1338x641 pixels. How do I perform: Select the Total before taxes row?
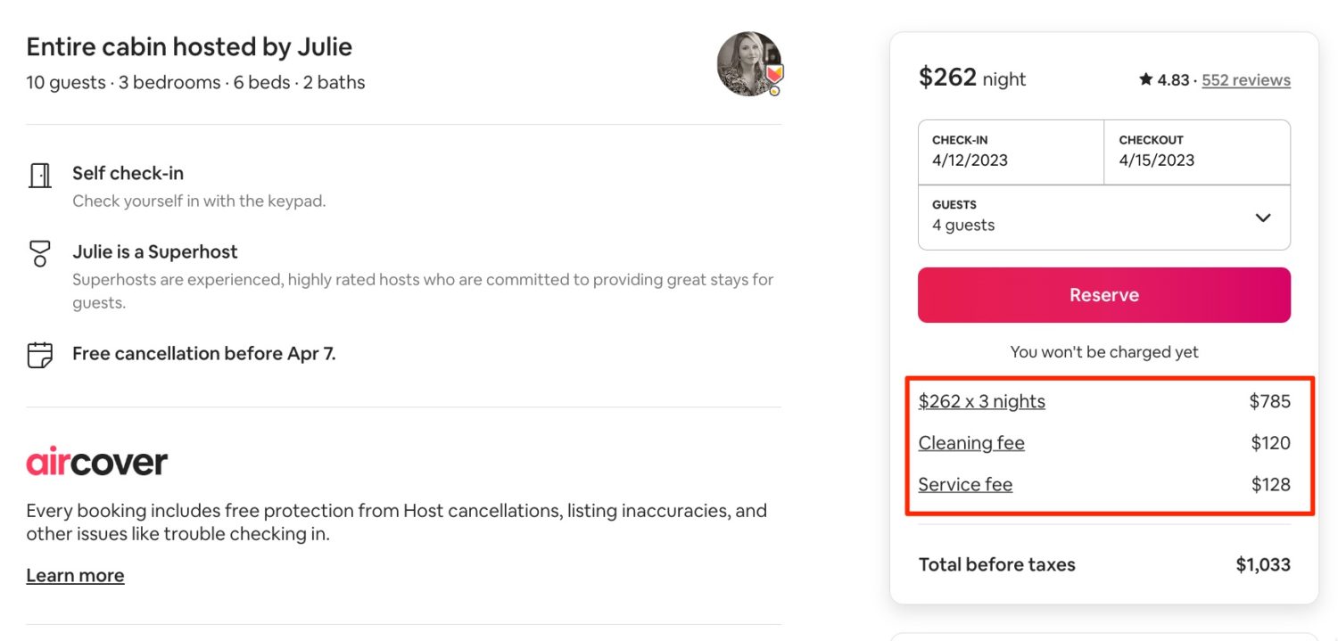pyautogui.click(x=996, y=564)
